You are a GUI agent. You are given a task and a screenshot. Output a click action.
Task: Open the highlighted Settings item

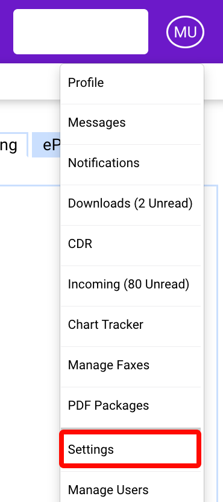click(130, 449)
